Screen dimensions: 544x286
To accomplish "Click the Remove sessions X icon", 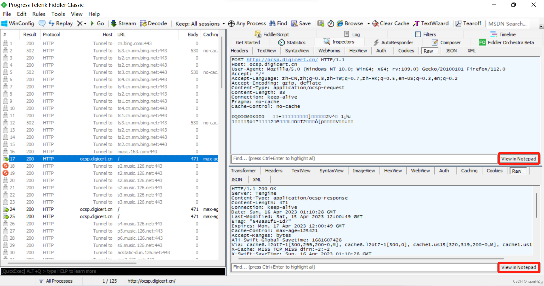I will [x=80, y=23].
